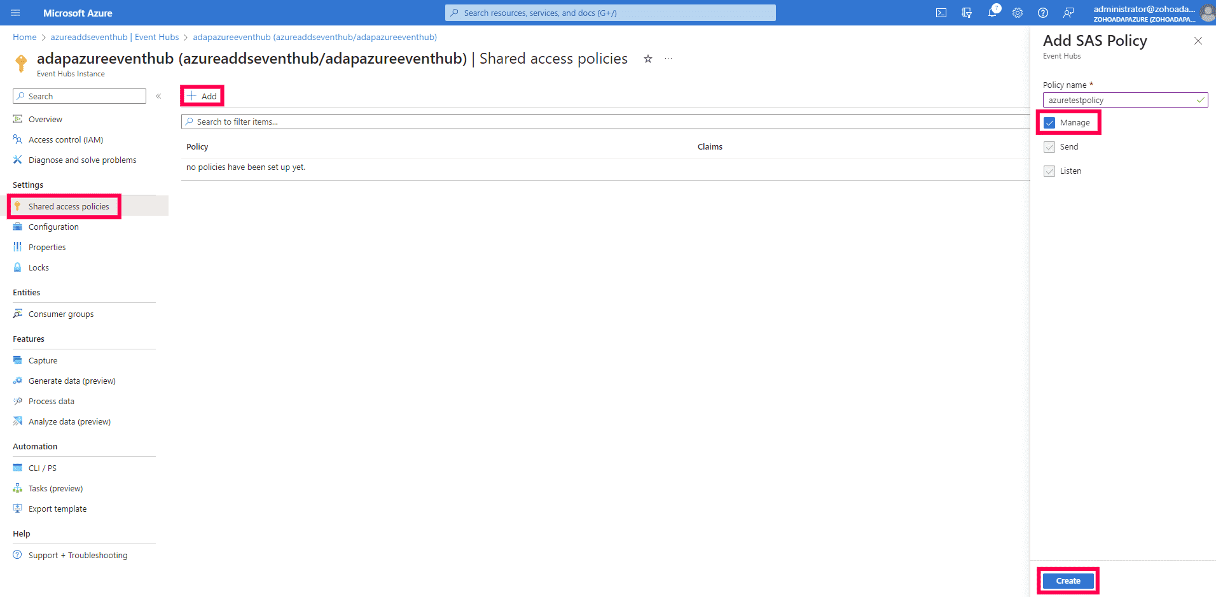
Task: Click the global search resources box
Action: [x=611, y=13]
